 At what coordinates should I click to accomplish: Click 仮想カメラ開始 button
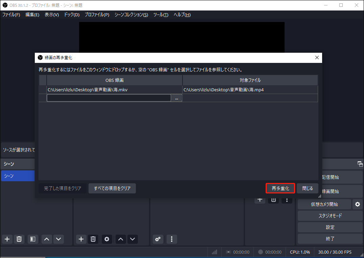tap(324, 204)
